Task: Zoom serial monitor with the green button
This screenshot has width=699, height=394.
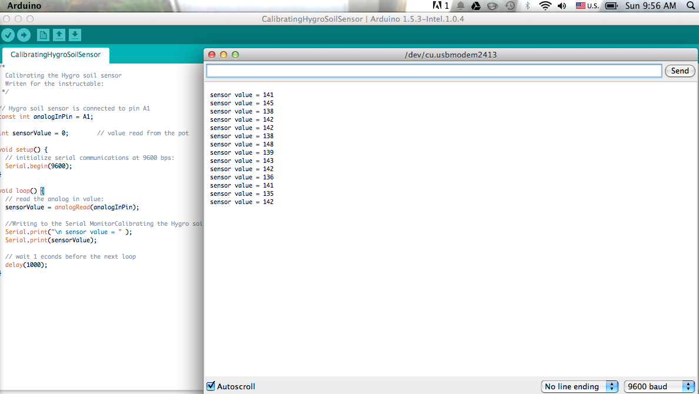Action: [235, 55]
